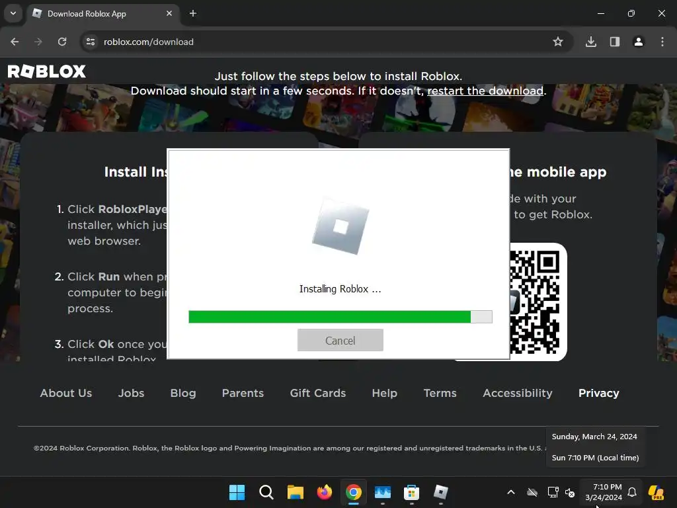Click the restart the download link
The image size is (677, 508).
coord(485,91)
